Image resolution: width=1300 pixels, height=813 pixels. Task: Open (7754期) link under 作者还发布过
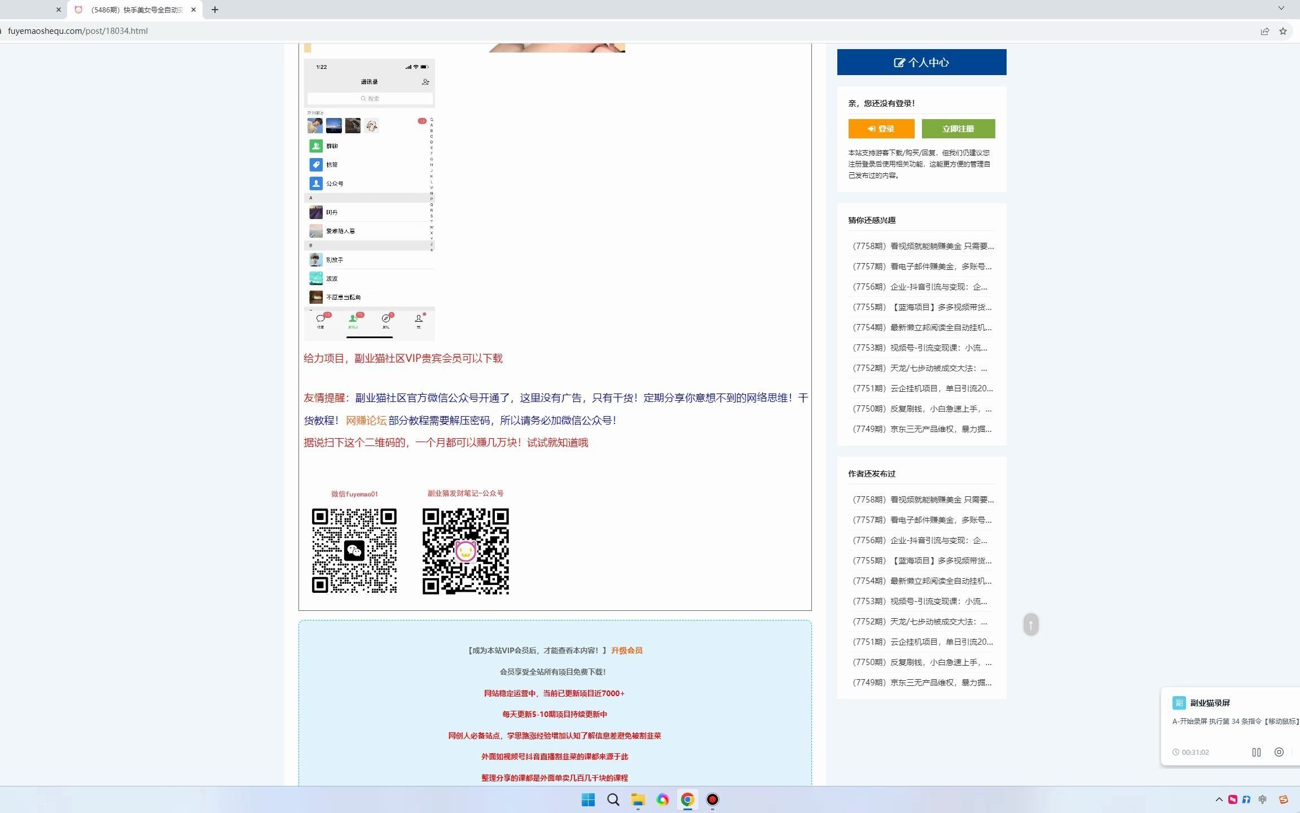click(922, 581)
